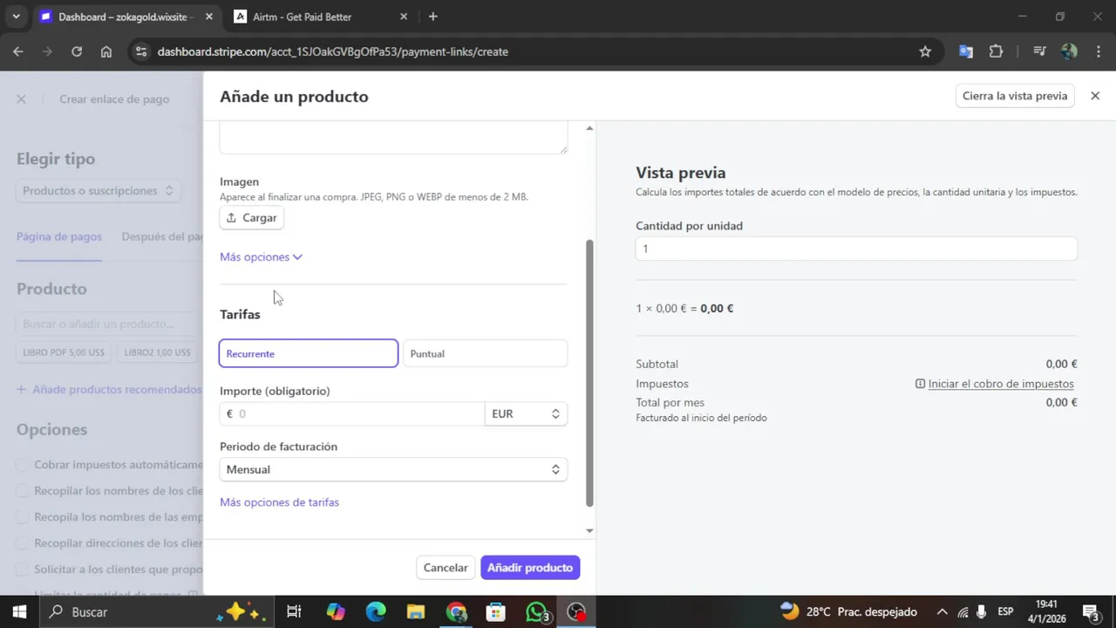Switch to Página de pagos tab

point(59,236)
